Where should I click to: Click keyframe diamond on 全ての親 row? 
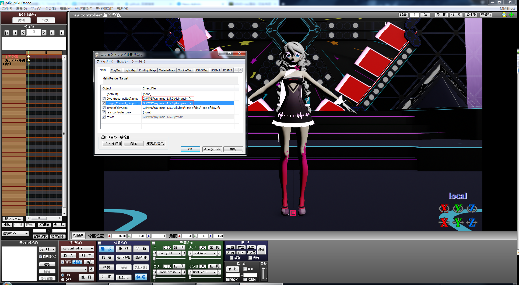click(29, 57)
